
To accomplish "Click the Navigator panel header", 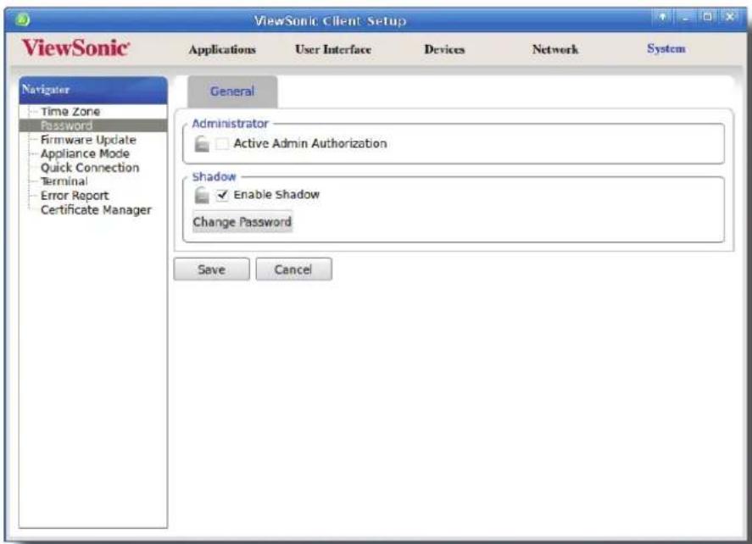I will pyautogui.click(x=93, y=90).
